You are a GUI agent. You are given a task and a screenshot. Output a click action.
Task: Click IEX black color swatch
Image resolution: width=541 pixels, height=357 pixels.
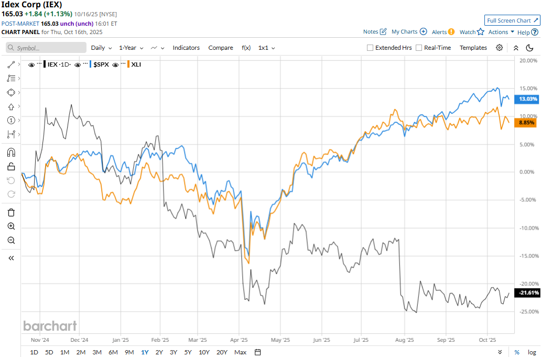point(45,64)
